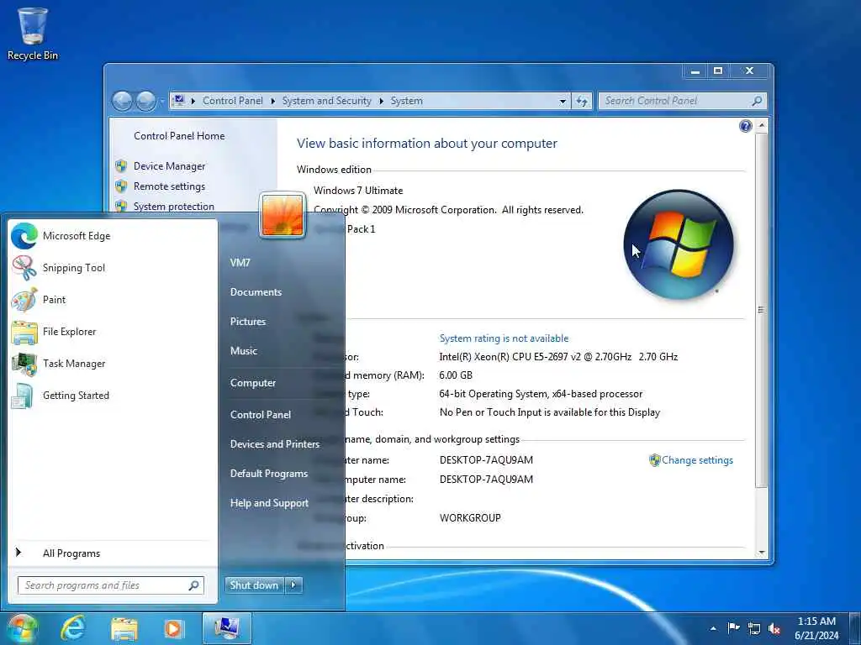Viewport: 861px width, 645px height.
Task: Click the Start menu search magnifier icon
Action: 194,585
